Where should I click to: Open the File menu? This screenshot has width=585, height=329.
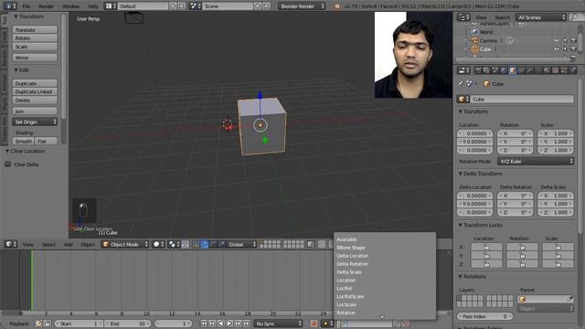pos(27,6)
